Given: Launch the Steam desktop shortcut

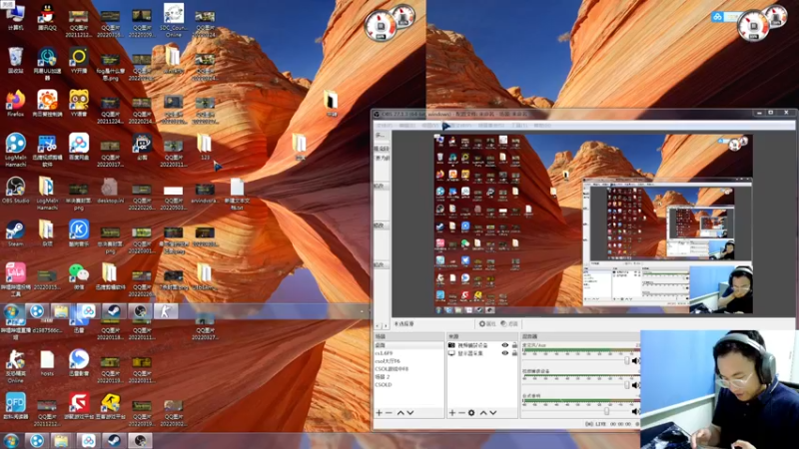Looking at the screenshot, I should (x=15, y=233).
